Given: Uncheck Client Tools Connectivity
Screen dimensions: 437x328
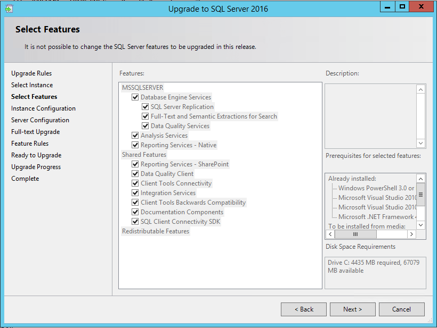Looking at the screenshot, I should (x=135, y=183).
